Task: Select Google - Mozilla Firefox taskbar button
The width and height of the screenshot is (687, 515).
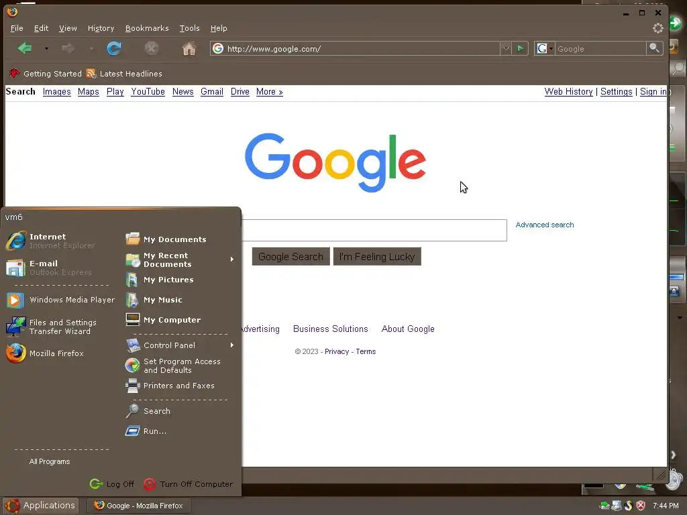Action: tap(138, 506)
